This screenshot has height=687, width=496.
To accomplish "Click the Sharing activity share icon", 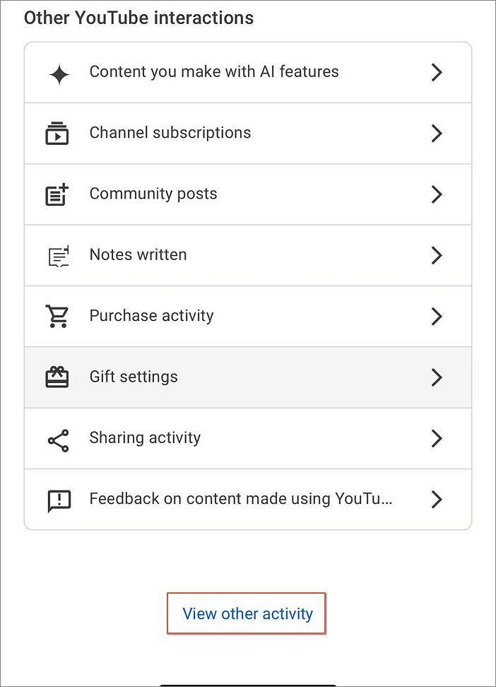I will pyautogui.click(x=57, y=438).
